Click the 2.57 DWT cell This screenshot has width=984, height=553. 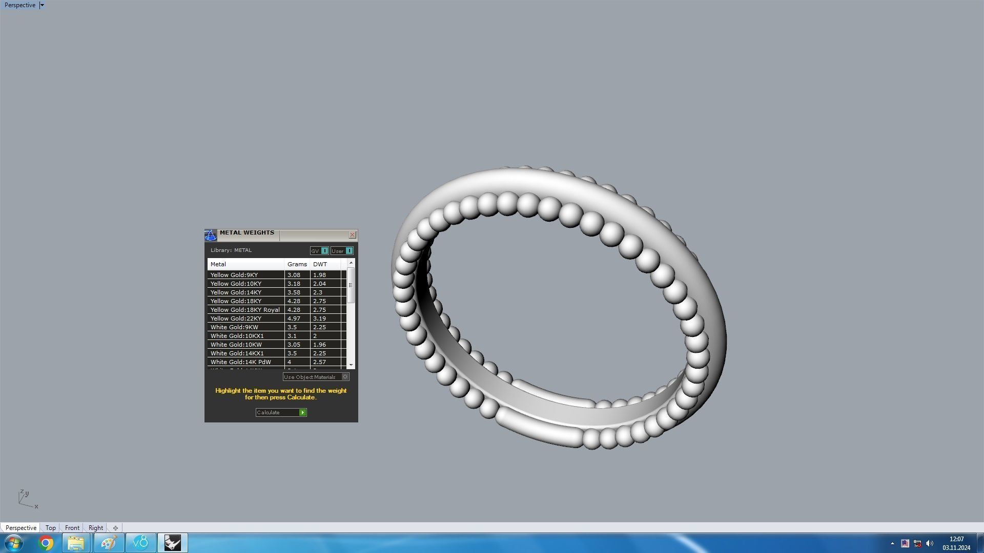click(x=325, y=362)
